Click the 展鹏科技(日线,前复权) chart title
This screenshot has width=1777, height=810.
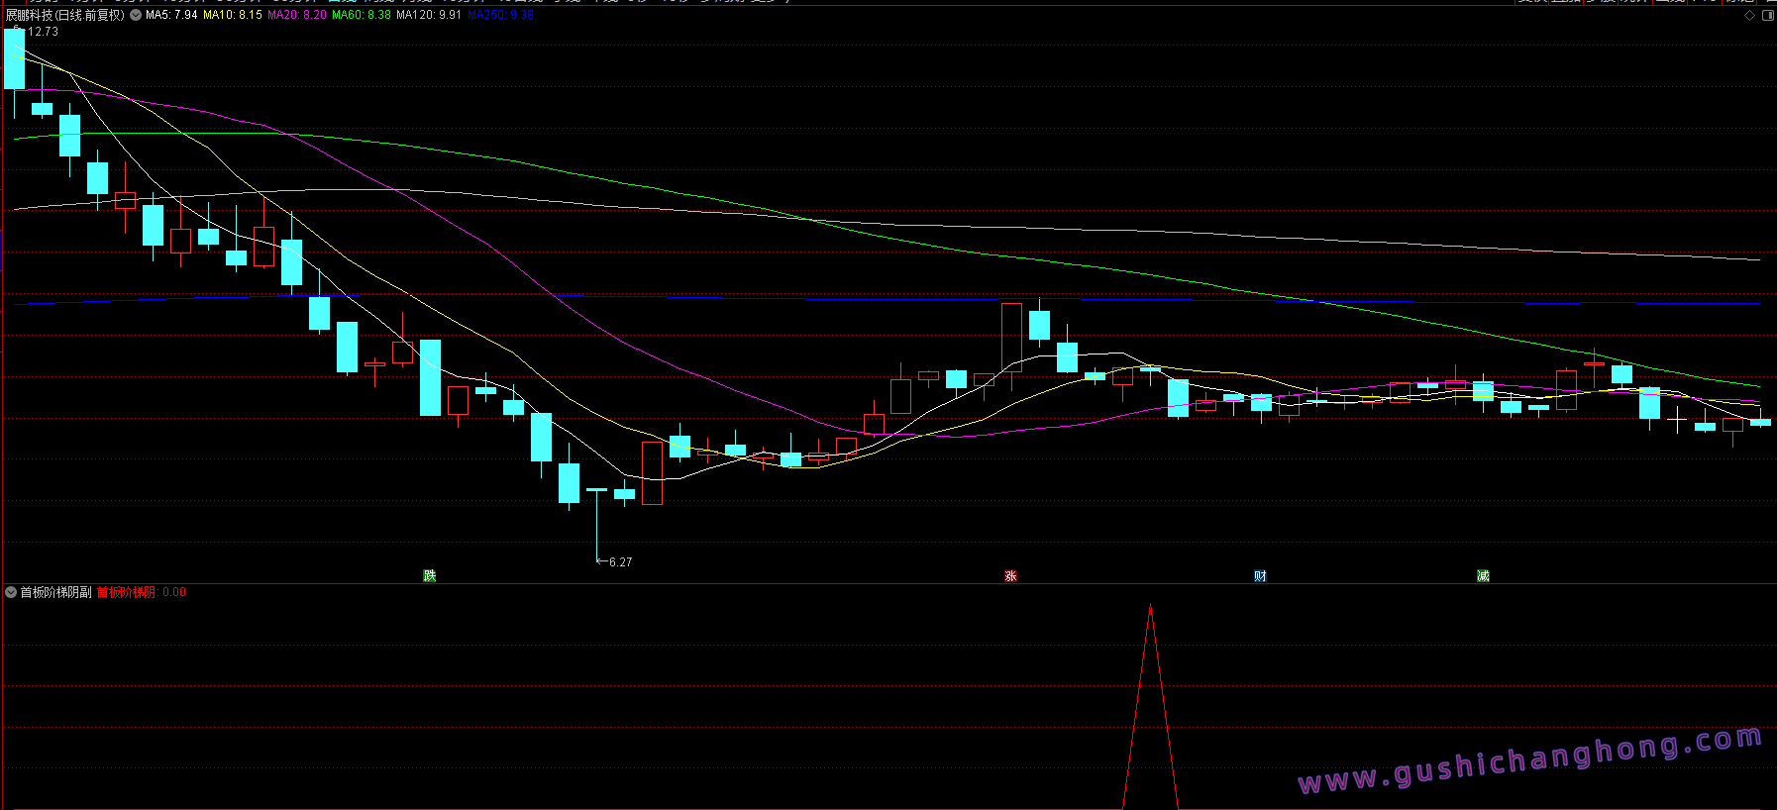(65, 15)
